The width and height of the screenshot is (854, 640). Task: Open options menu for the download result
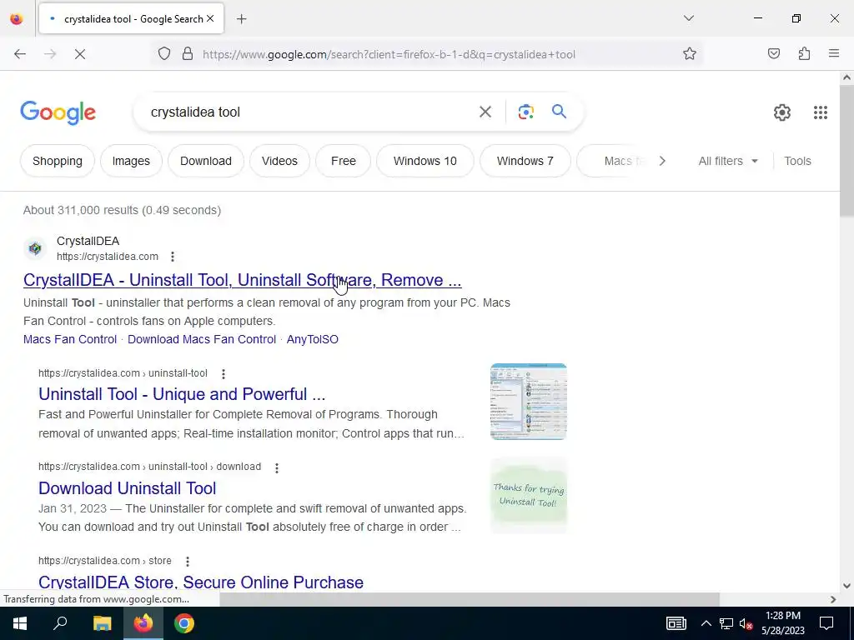tap(277, 467)
